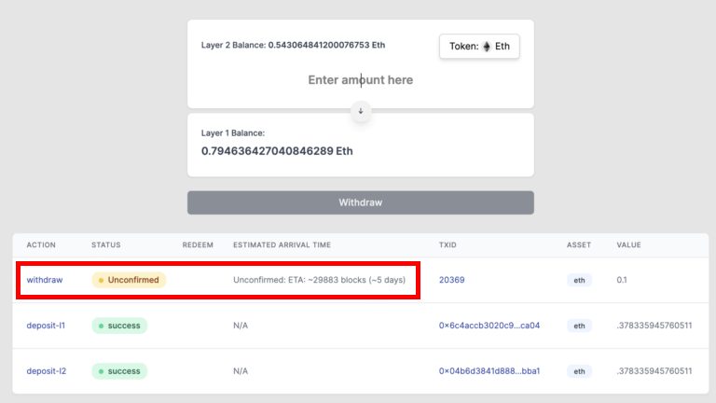The image size is (716, 403).
Task: Open the 0x6c4accb3020c9...ca04 transaction link
Action: pyautogui.click(x=489, y=326)
